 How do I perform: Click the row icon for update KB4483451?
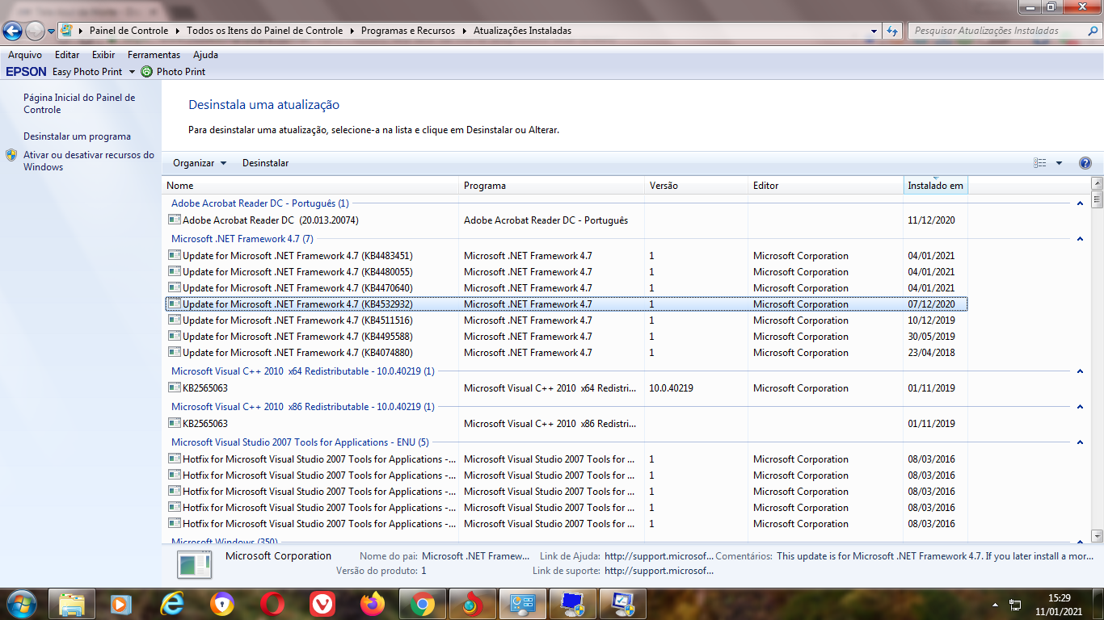click(175, 255)
